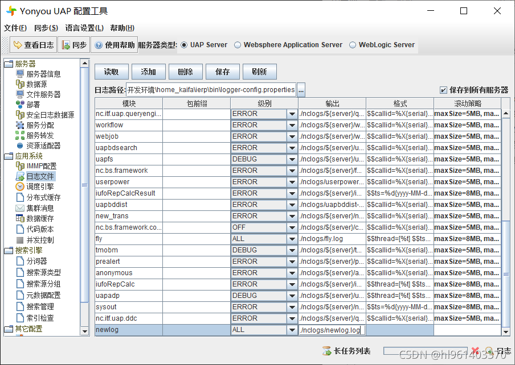Click the 日志路径 input field
The width and height of the screenshot is (515, 365).
(x=211, y=90)
